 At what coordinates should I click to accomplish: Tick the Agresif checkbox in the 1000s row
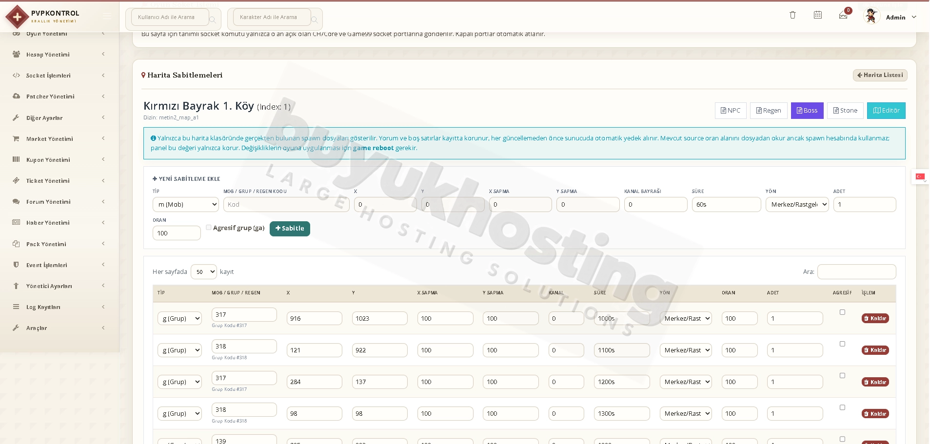point(842,312)
